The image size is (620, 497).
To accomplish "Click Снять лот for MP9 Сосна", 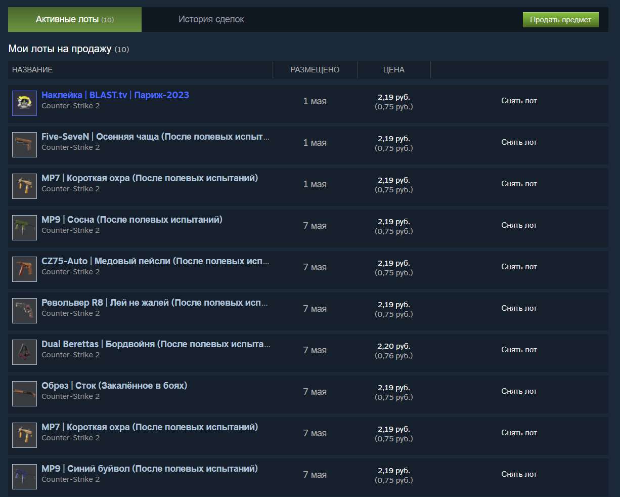I will 519,225.
